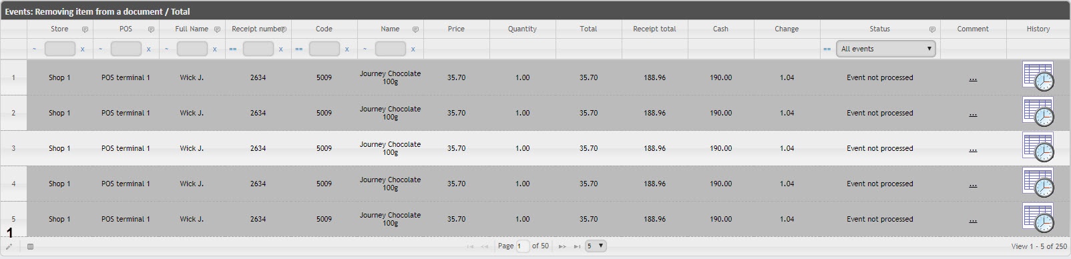This screenshot has height=259, width=1071.
Task: Click the Name filter input field
Action: point(391,49)
